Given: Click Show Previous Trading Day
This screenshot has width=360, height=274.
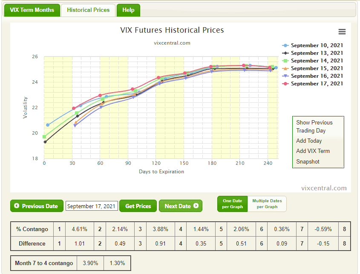Looking at the screenshot, I should [x=314, y=127].
